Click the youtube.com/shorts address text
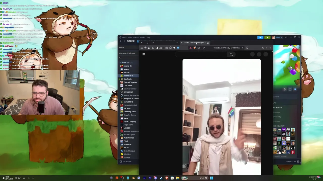 pos(227,48)
